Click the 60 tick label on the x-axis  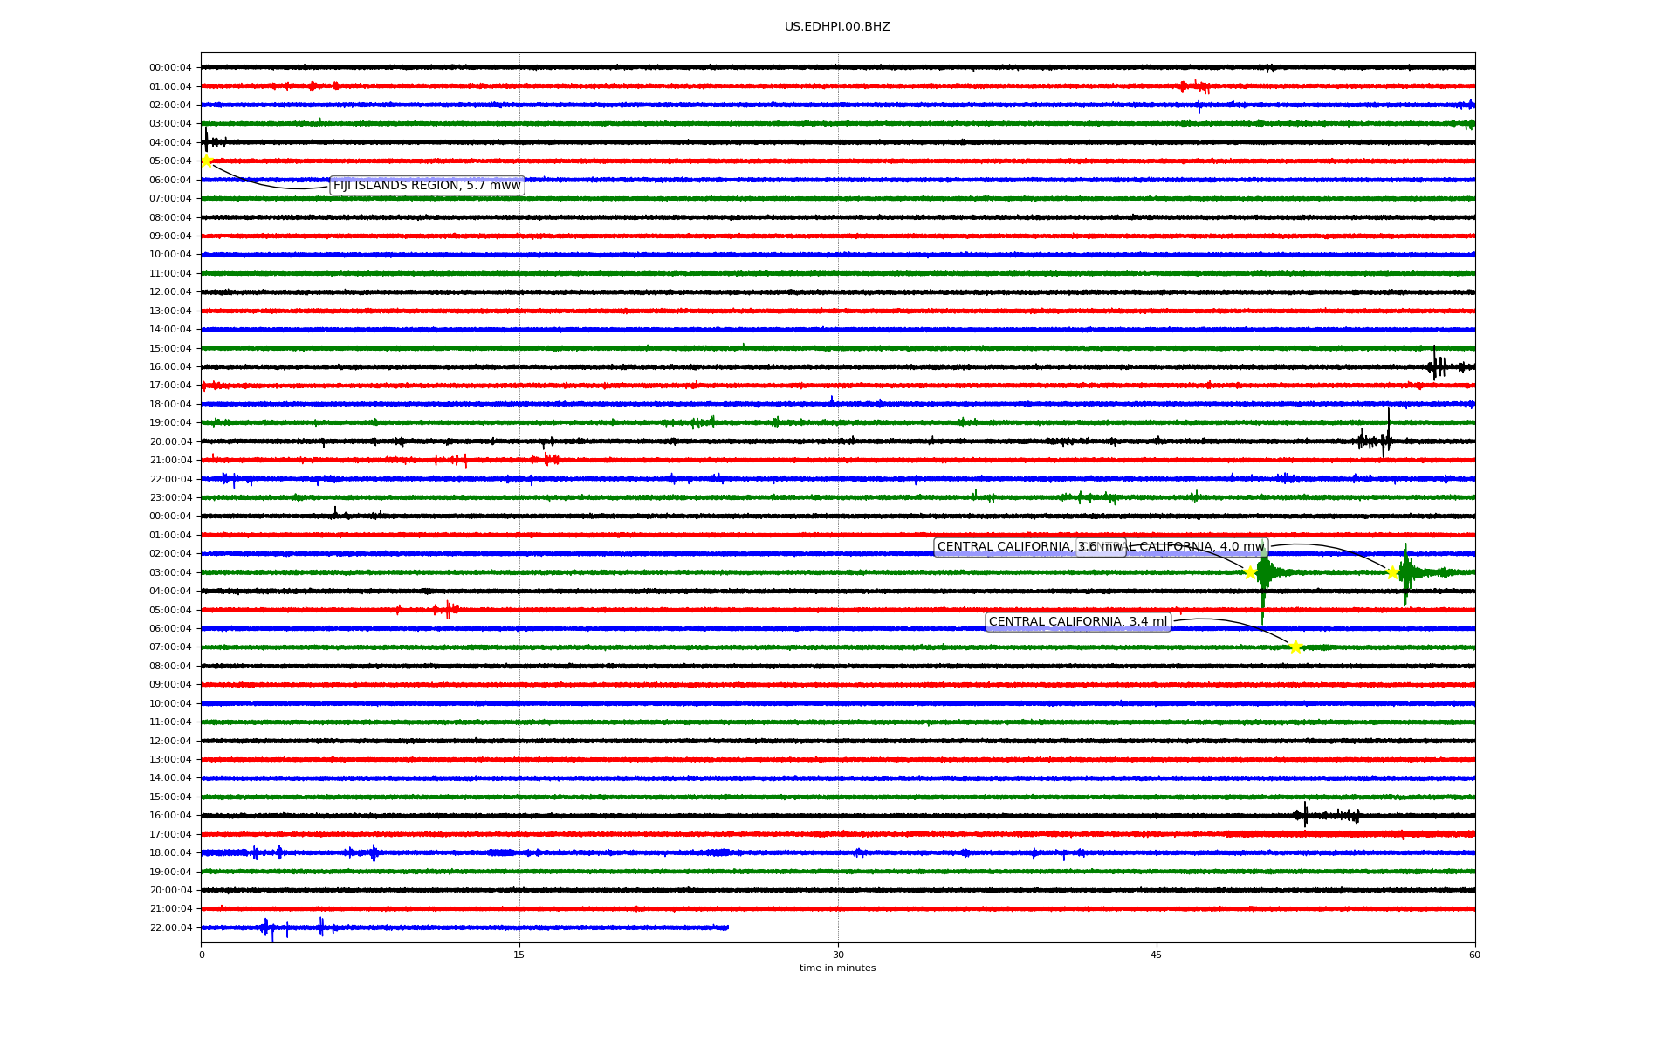click(1473, 955)
